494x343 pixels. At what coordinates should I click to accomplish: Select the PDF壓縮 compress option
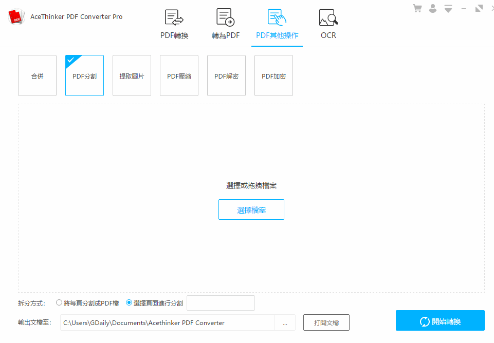[179, 75]
